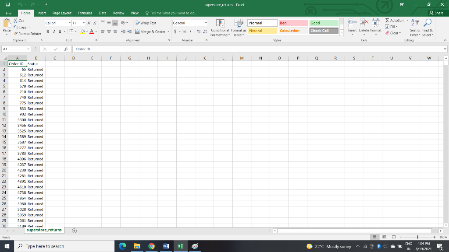The width and height of the screenshot is (449, 252).
Task: Toggle underline formatting
Action: [x=60, y=31]
